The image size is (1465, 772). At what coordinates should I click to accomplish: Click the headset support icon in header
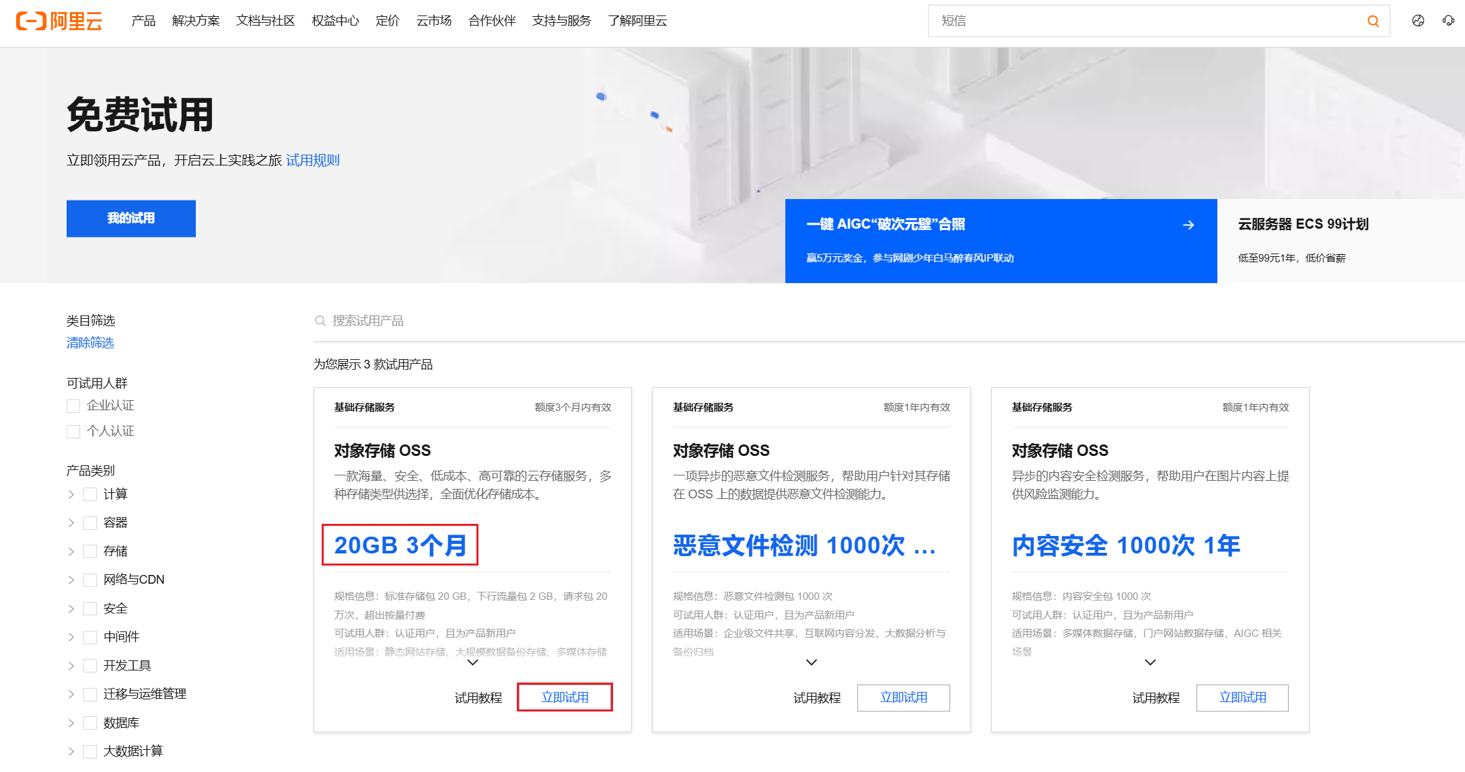pyautogui.click(x=1448, y=21)
